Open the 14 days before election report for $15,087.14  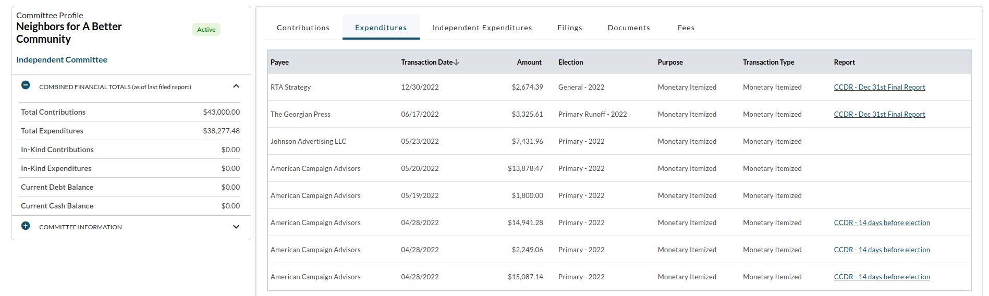coord(882,277)
